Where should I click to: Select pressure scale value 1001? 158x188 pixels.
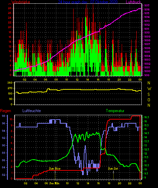point(147,67)
